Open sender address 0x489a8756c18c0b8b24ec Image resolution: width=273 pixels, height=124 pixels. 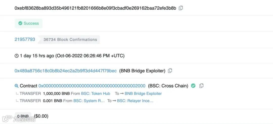(65, 71)
